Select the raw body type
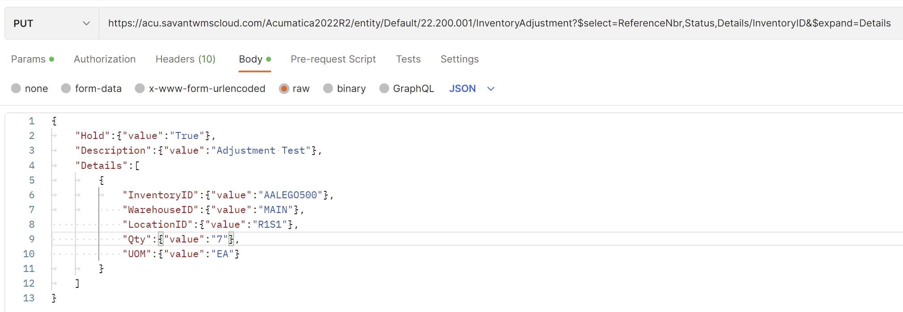Viewport: 903px width, 312px height. pyautogui.click(x=294, y=88)
